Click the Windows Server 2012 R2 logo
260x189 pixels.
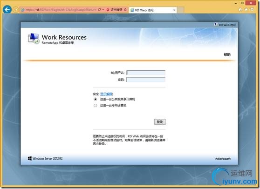45,159
